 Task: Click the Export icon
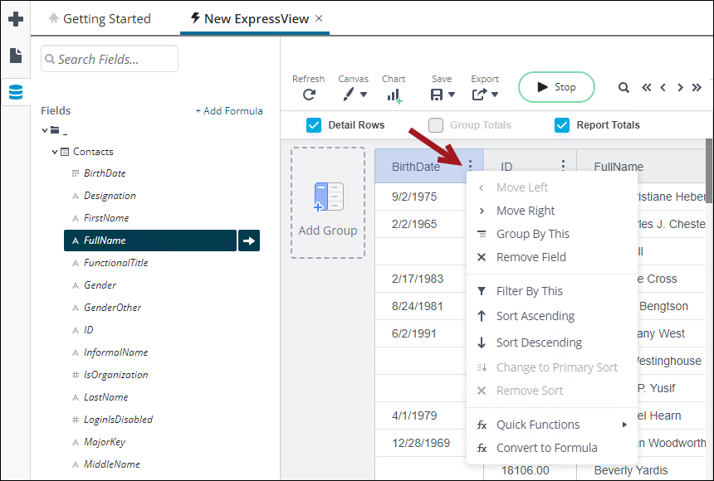(x=480, y=95)
